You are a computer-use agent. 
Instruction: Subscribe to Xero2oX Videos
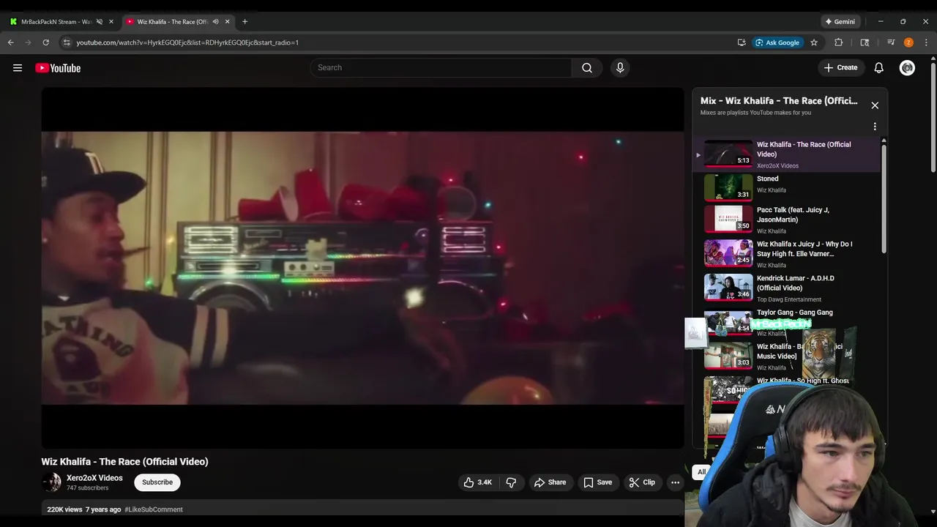157,482
